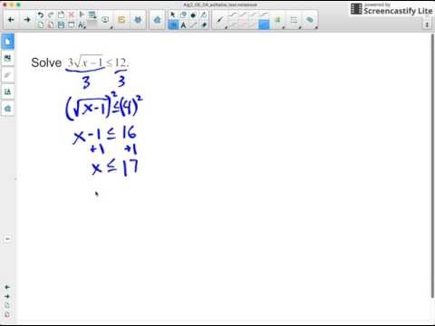The height and width of the screenshot is (326, 435).
Task: Go to the previous page with the toolbar back arrow
Action: coord(11,20)
